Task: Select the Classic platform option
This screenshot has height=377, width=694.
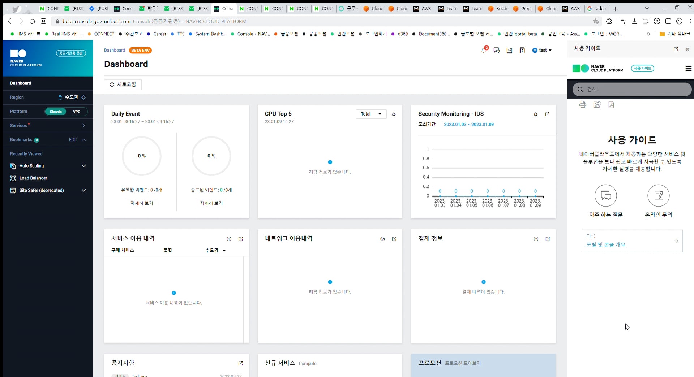Action: (x=56, y=112)
